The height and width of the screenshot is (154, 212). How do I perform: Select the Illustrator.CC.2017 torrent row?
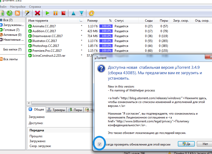[x=119, y=41]
